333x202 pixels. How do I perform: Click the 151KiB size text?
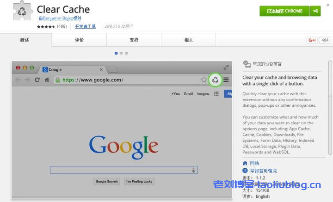[263, 190]
